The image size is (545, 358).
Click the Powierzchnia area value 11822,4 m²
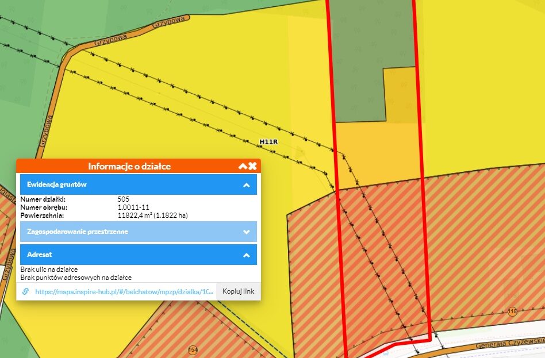click(152, 215)
